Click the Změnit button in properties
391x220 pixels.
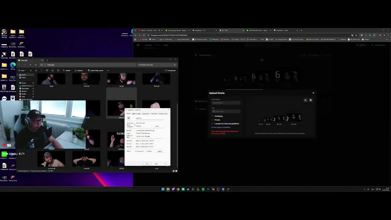157,126
